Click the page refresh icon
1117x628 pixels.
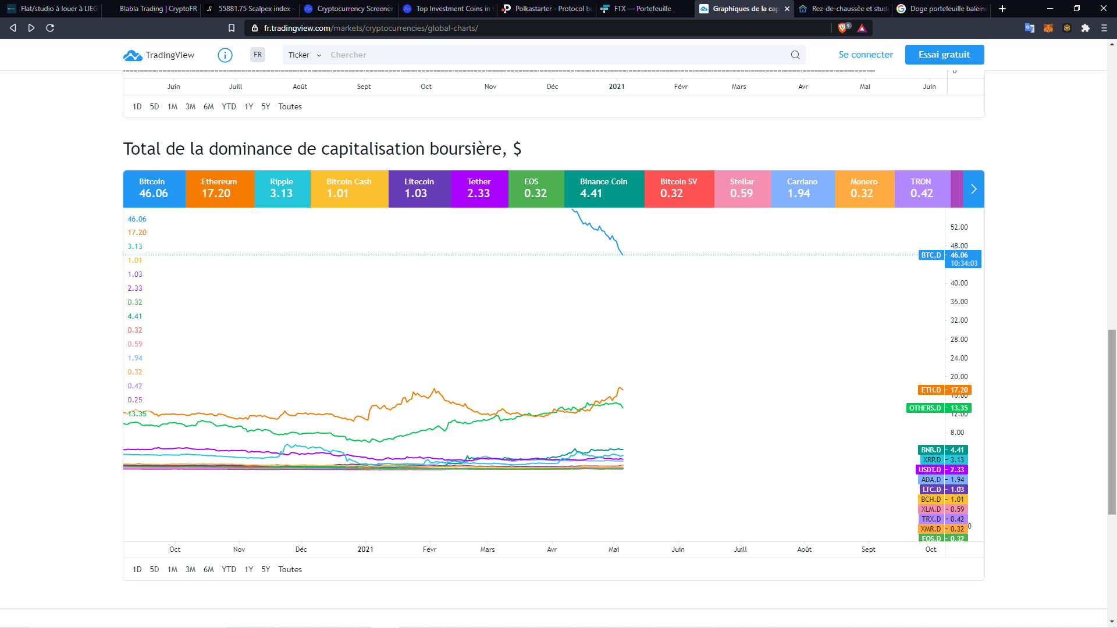(x=49, y=27)
